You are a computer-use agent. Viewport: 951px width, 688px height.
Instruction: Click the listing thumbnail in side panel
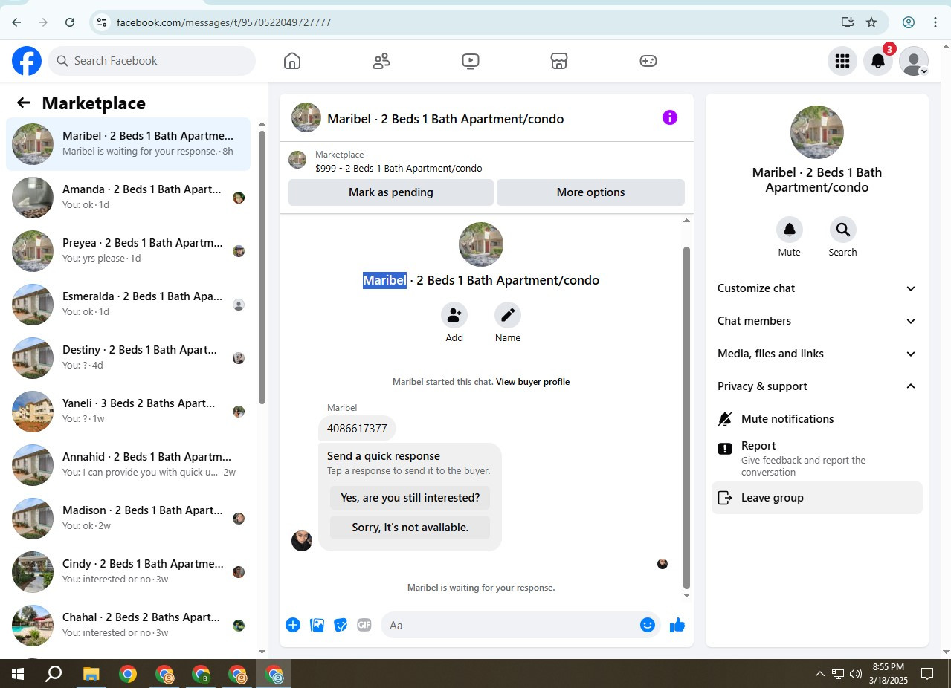click(816, 132)
